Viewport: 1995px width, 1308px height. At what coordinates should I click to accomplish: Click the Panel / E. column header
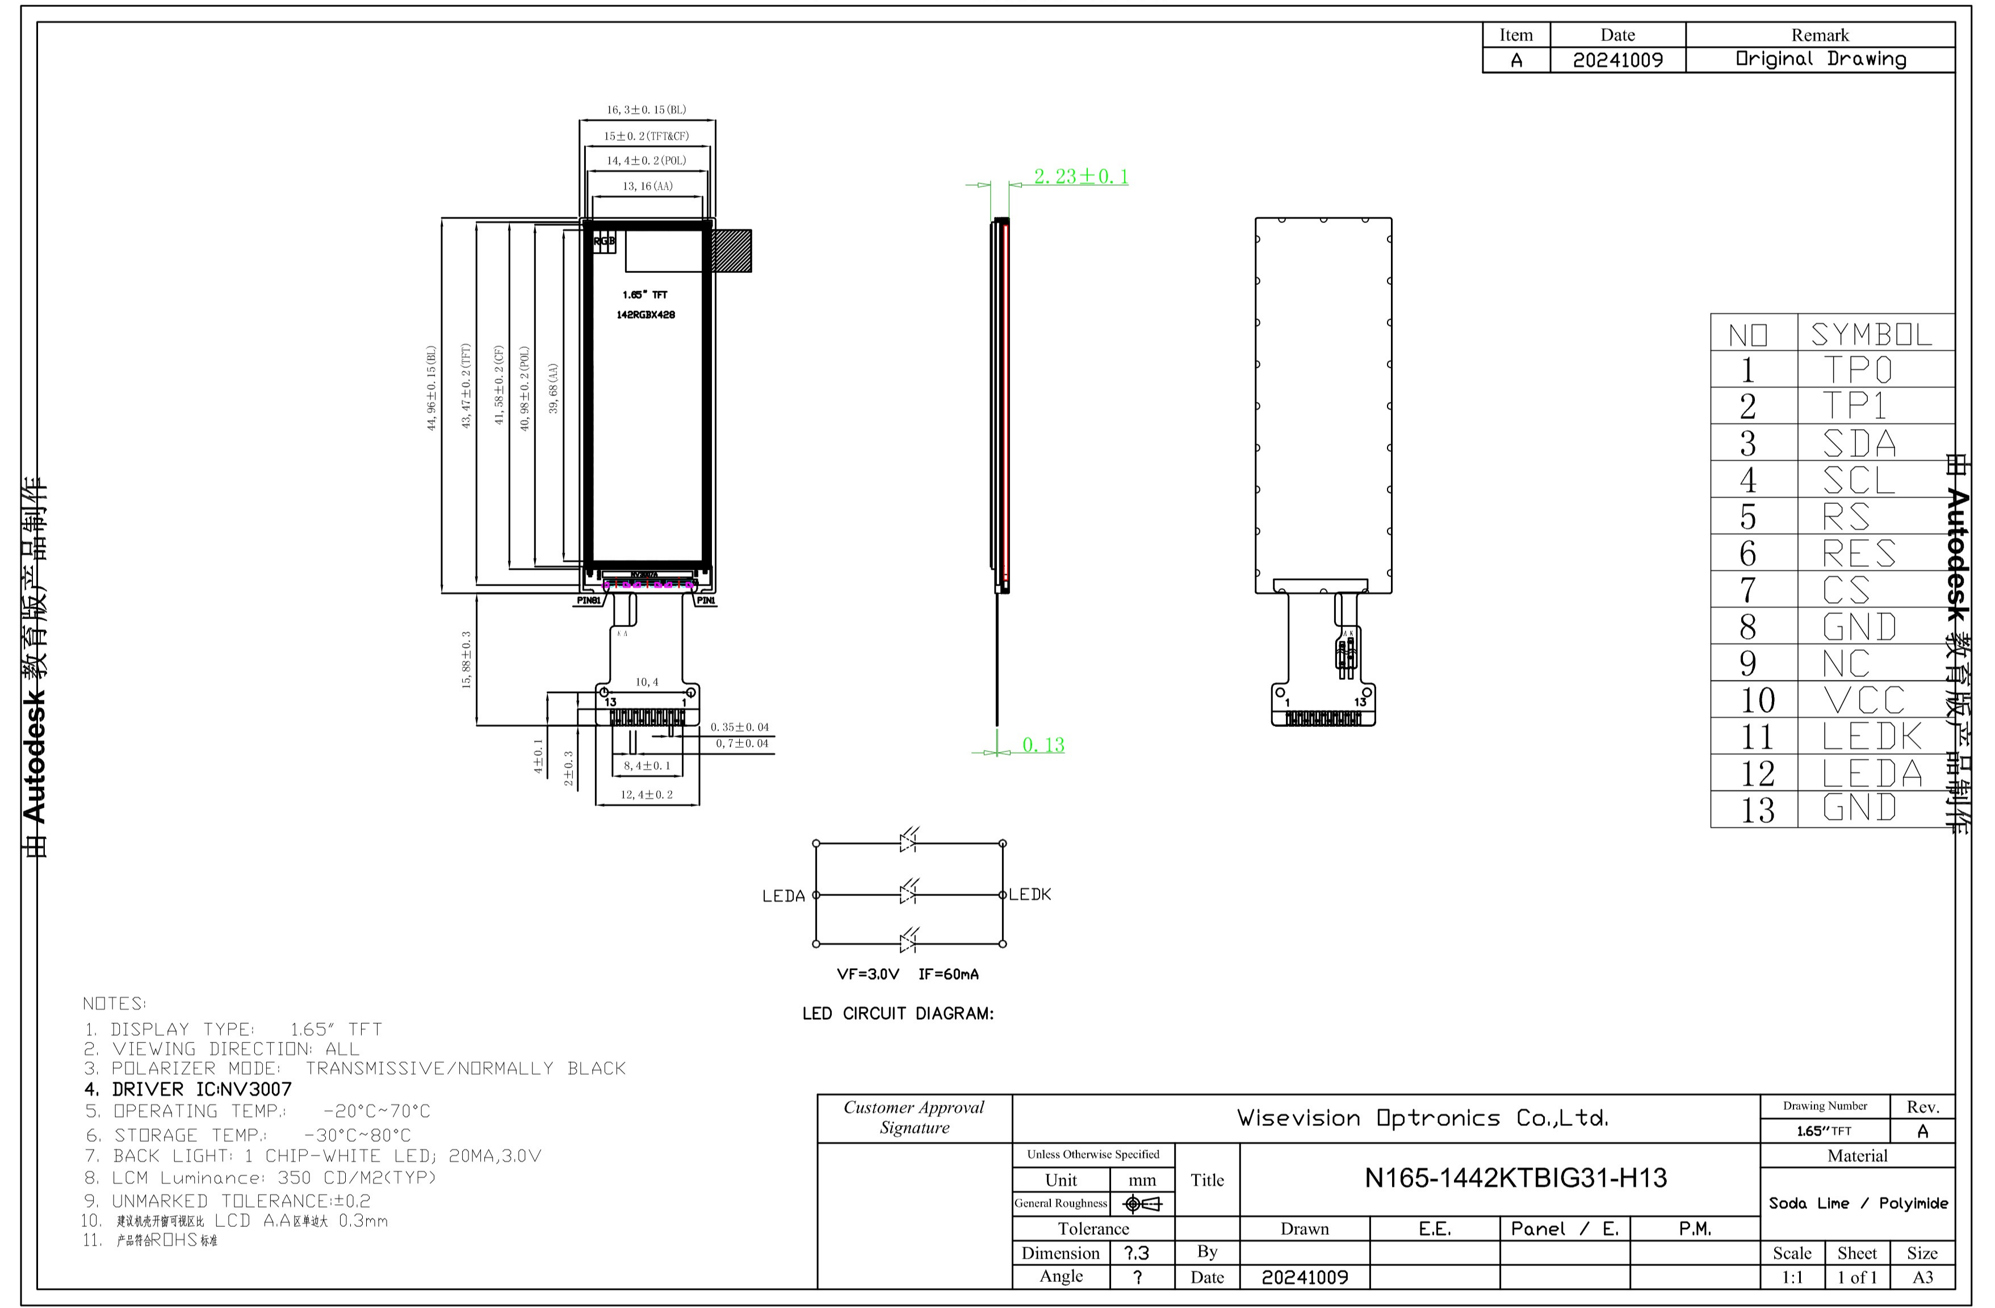[x=1564, y=1229]
